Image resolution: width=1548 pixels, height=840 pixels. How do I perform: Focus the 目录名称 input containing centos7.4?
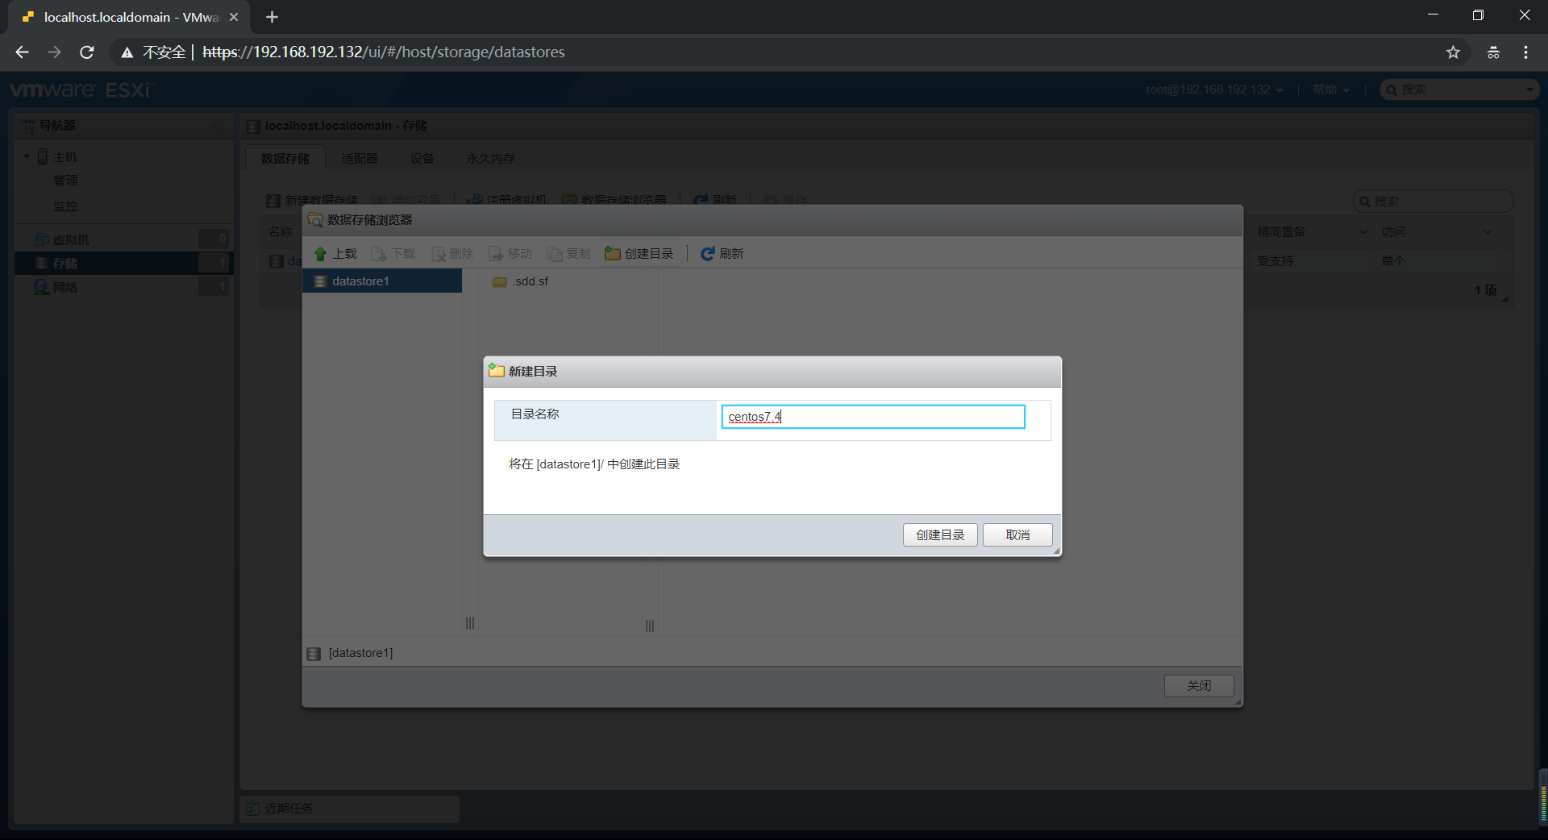click(x=873, y=417)
